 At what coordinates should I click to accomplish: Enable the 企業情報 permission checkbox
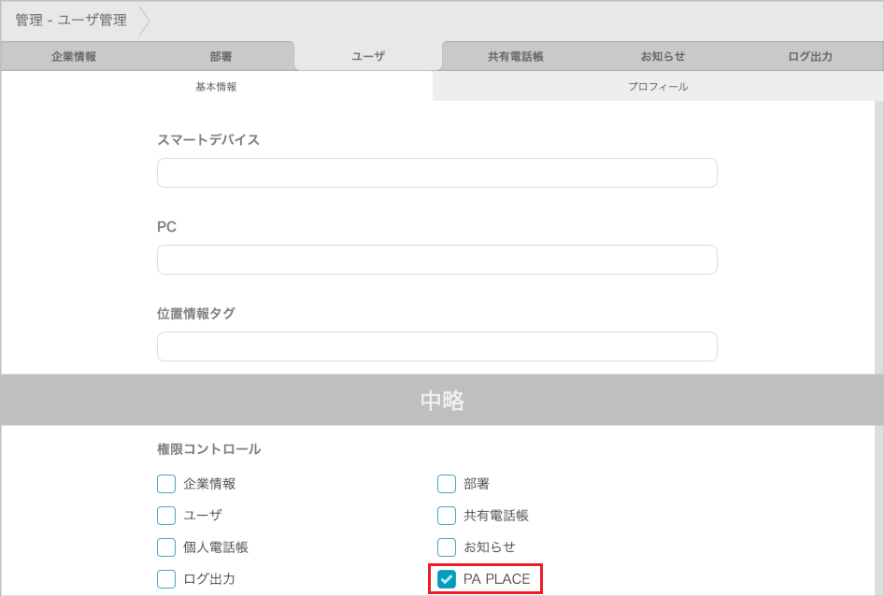(x=166, y=484)
